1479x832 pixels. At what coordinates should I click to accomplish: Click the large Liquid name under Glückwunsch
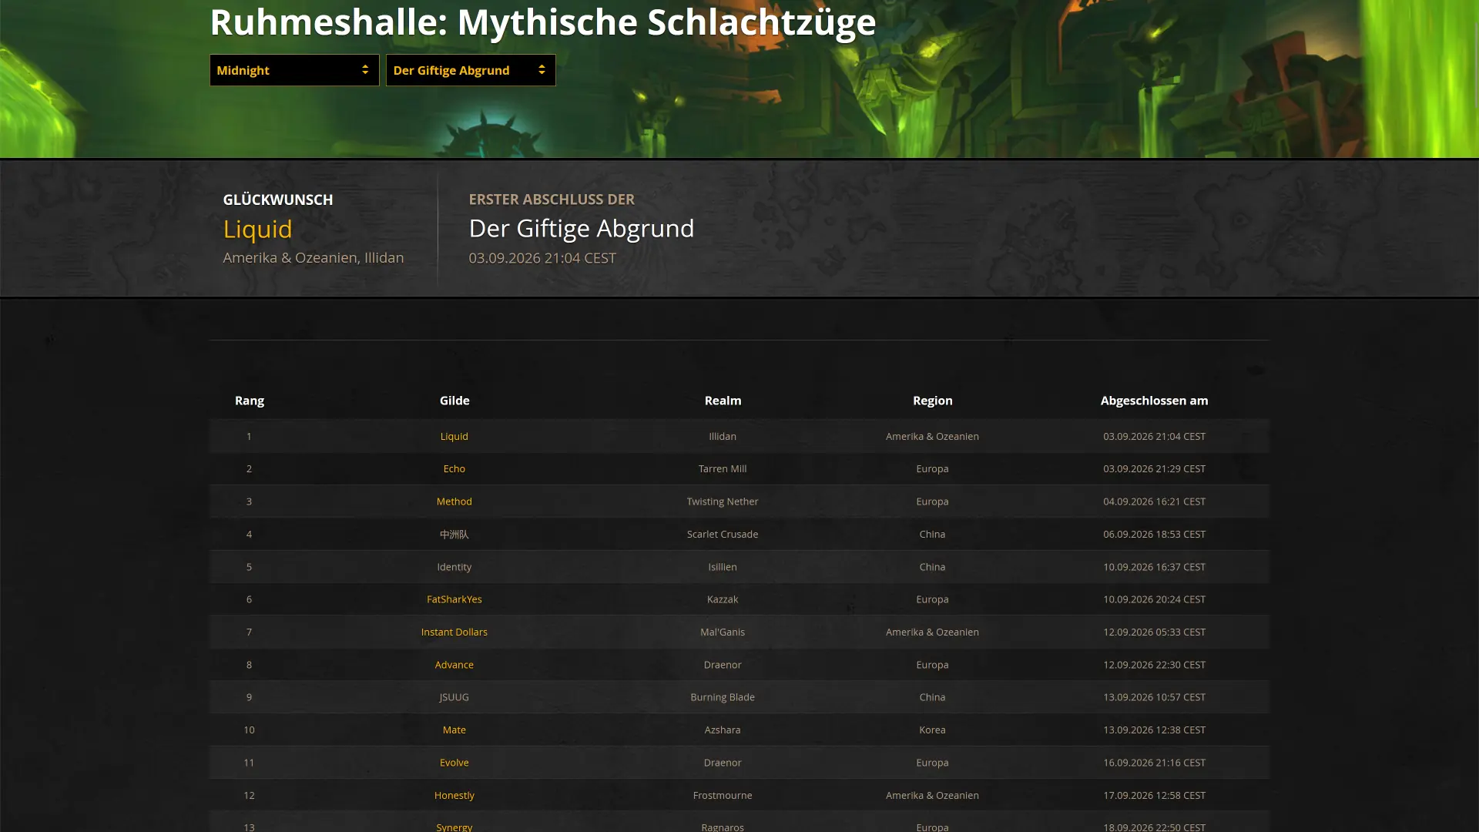click(257, 229)
